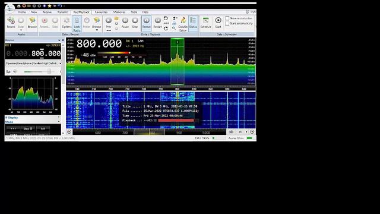
Task: Open the Home ribbon tab
Action: click(x=22, y=12)
